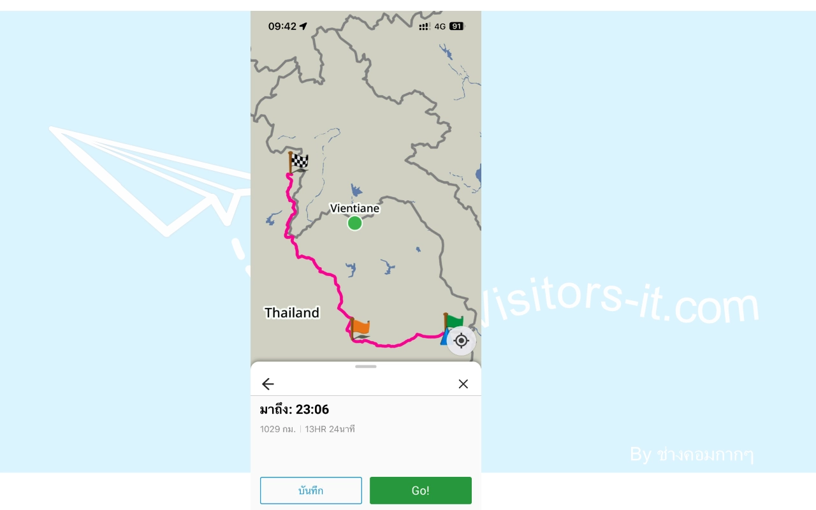Save route with the บันทึก button
The width and height of the screenshot is (816, 510).
311,490
